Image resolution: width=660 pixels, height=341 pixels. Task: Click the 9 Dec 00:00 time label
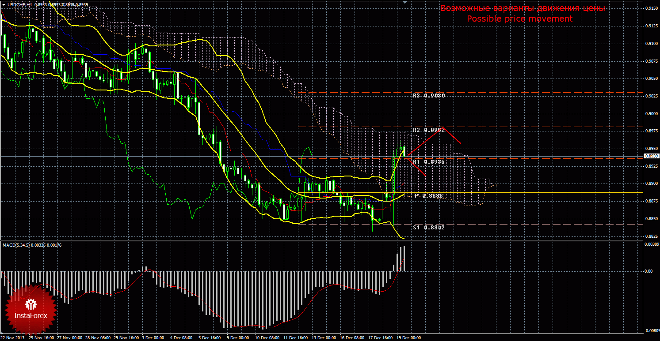tap(238, 338)
